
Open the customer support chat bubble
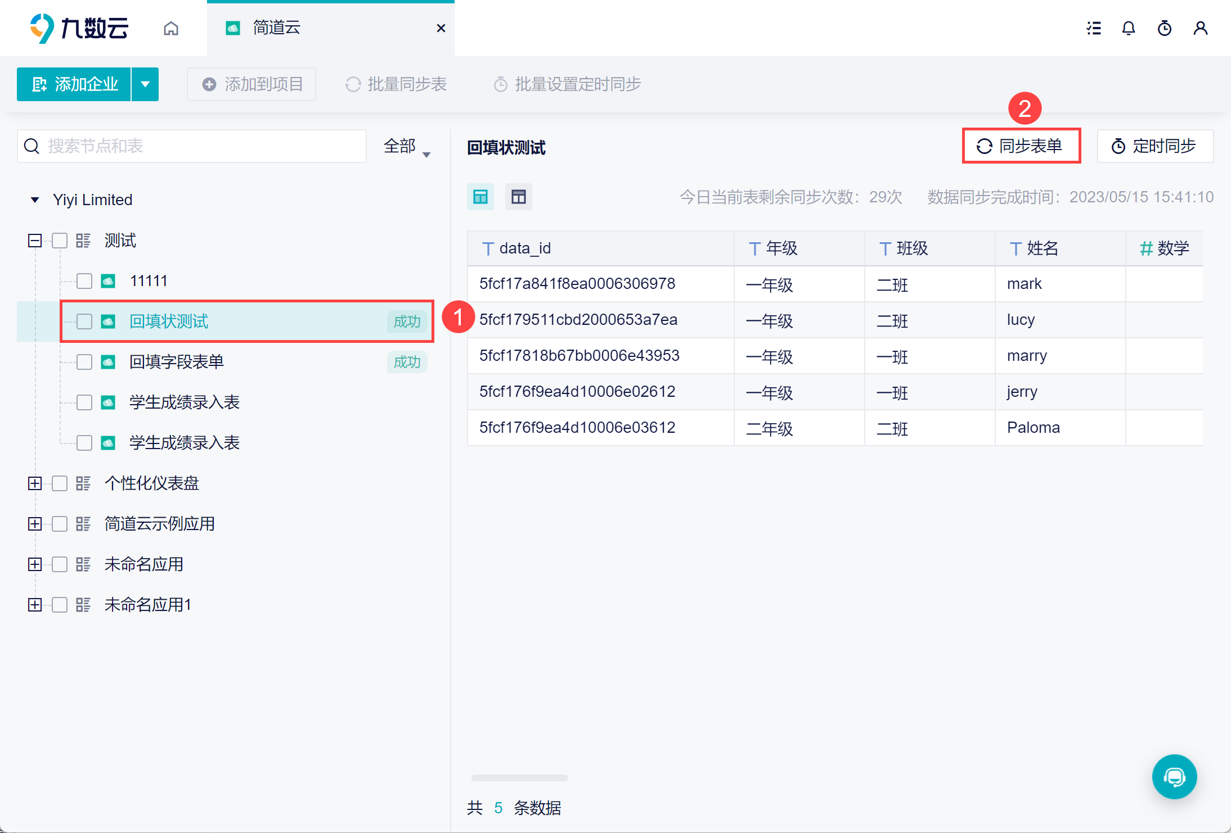[1174, 776]
